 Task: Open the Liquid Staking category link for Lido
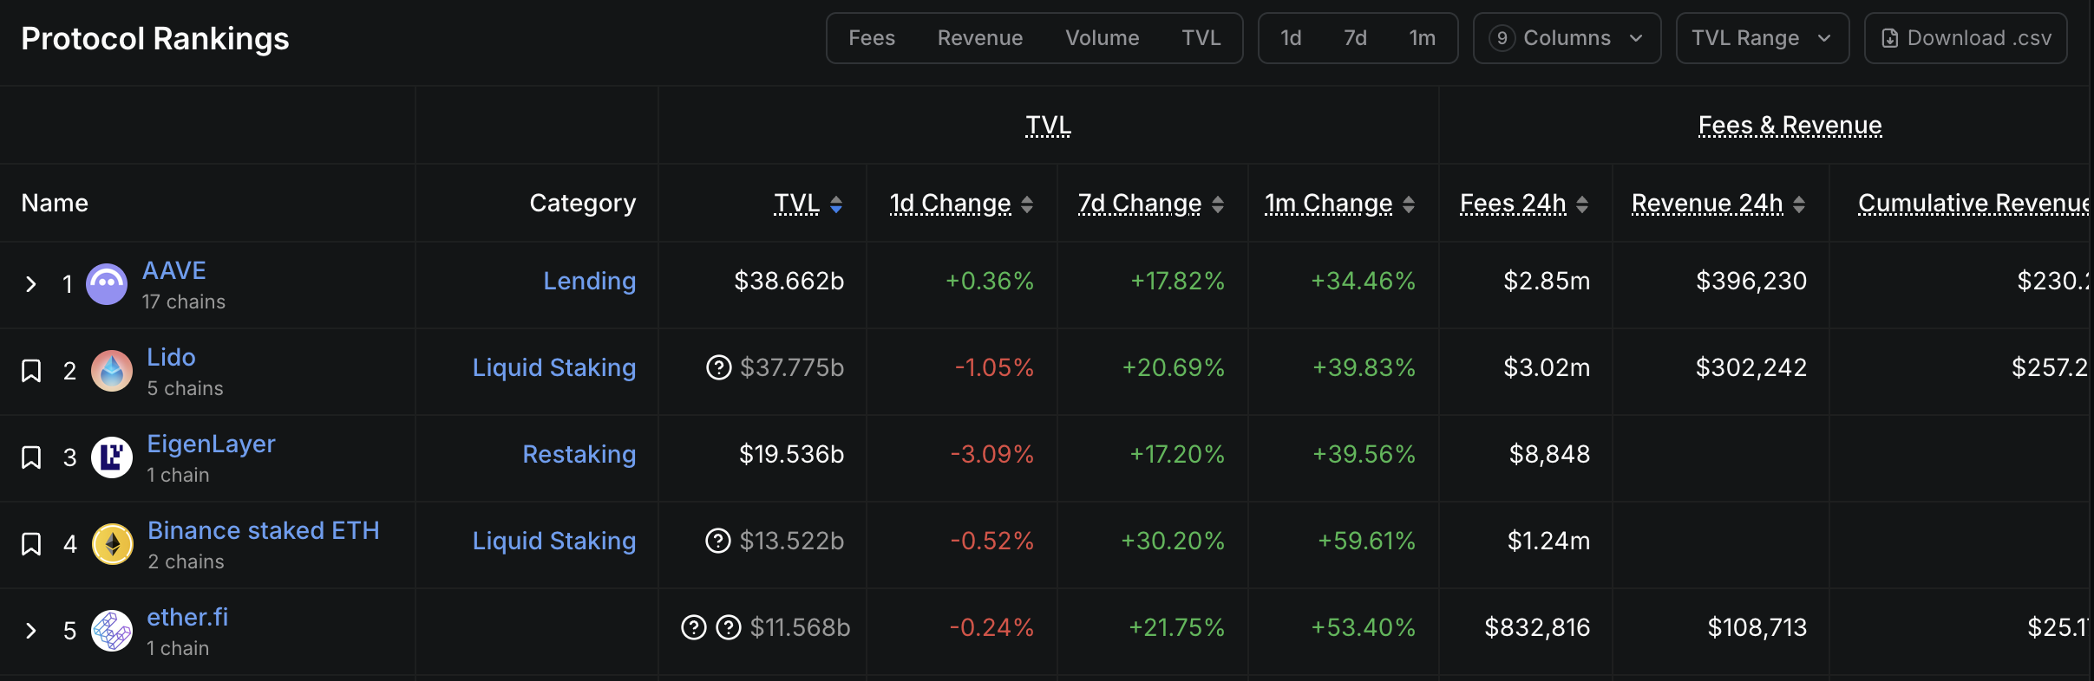point(553,367)
